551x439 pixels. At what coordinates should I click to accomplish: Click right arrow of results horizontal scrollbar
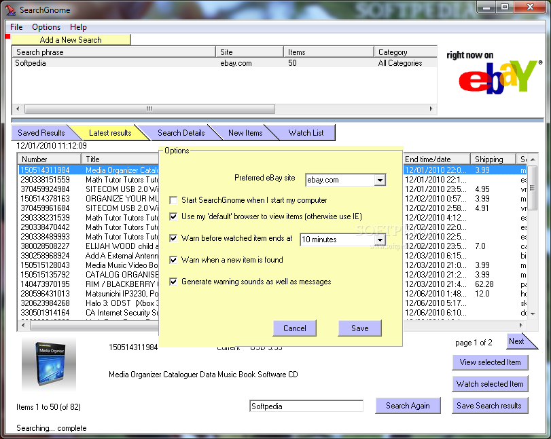521,326
